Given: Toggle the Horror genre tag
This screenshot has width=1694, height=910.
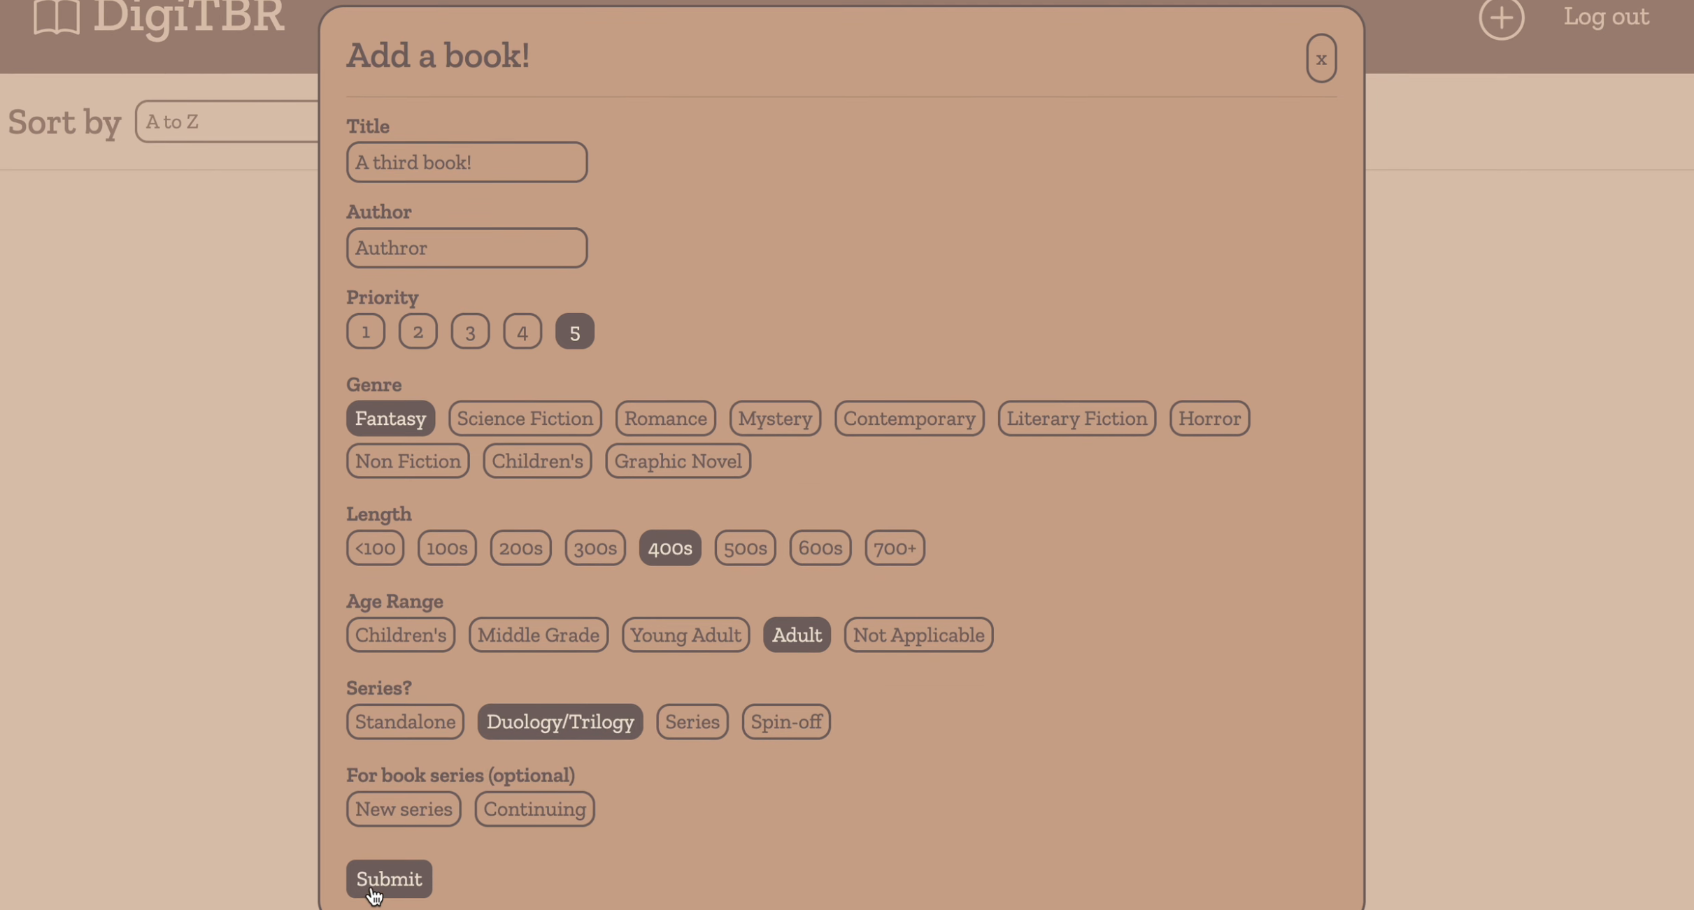Looking at the screenshot, I should [1209, 419].
